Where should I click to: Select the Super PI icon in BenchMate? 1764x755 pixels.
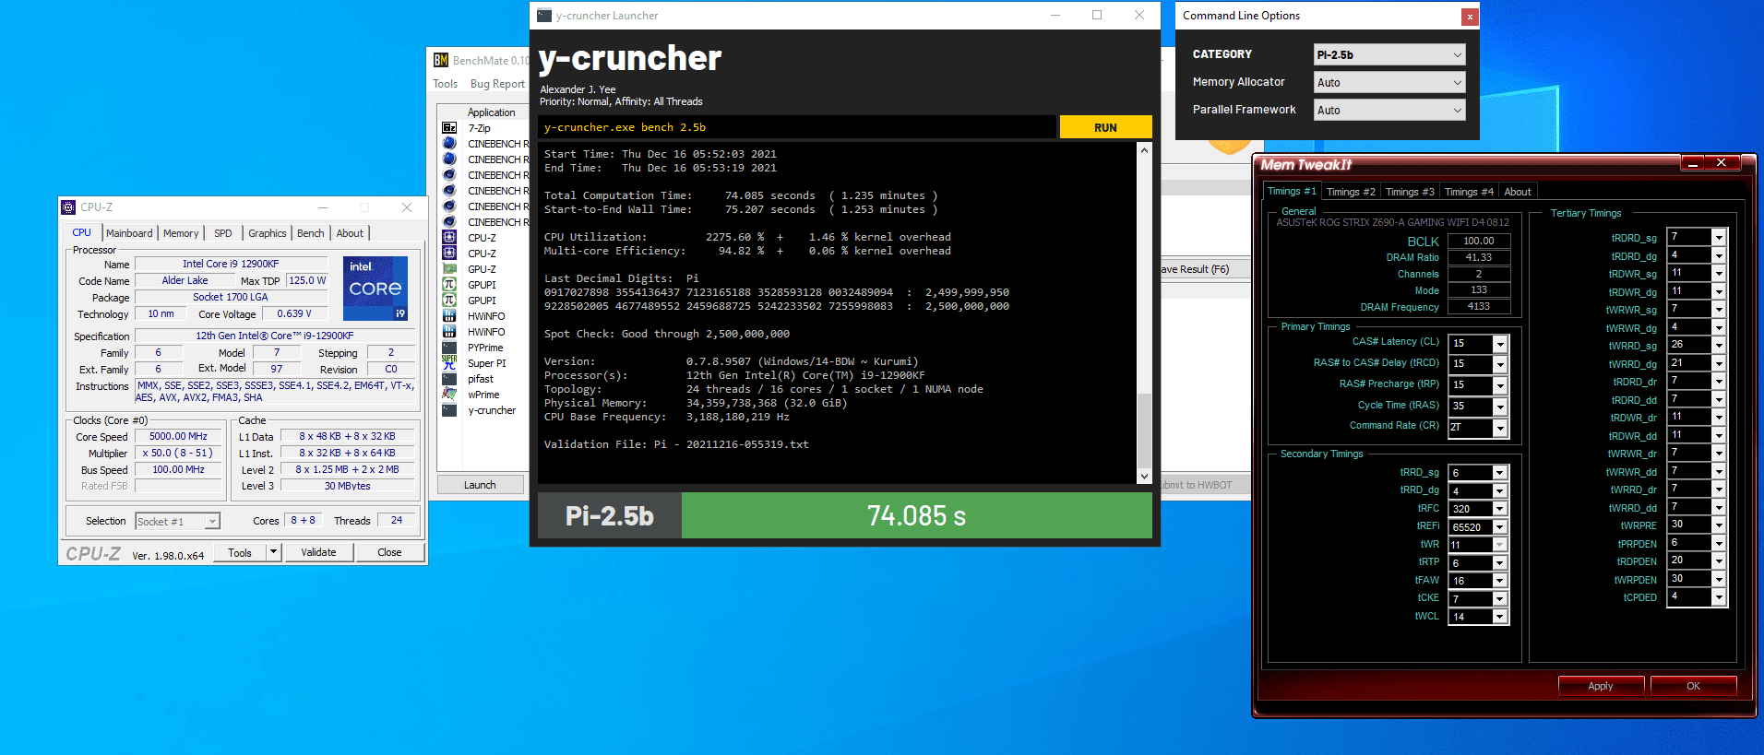[449, 363]
